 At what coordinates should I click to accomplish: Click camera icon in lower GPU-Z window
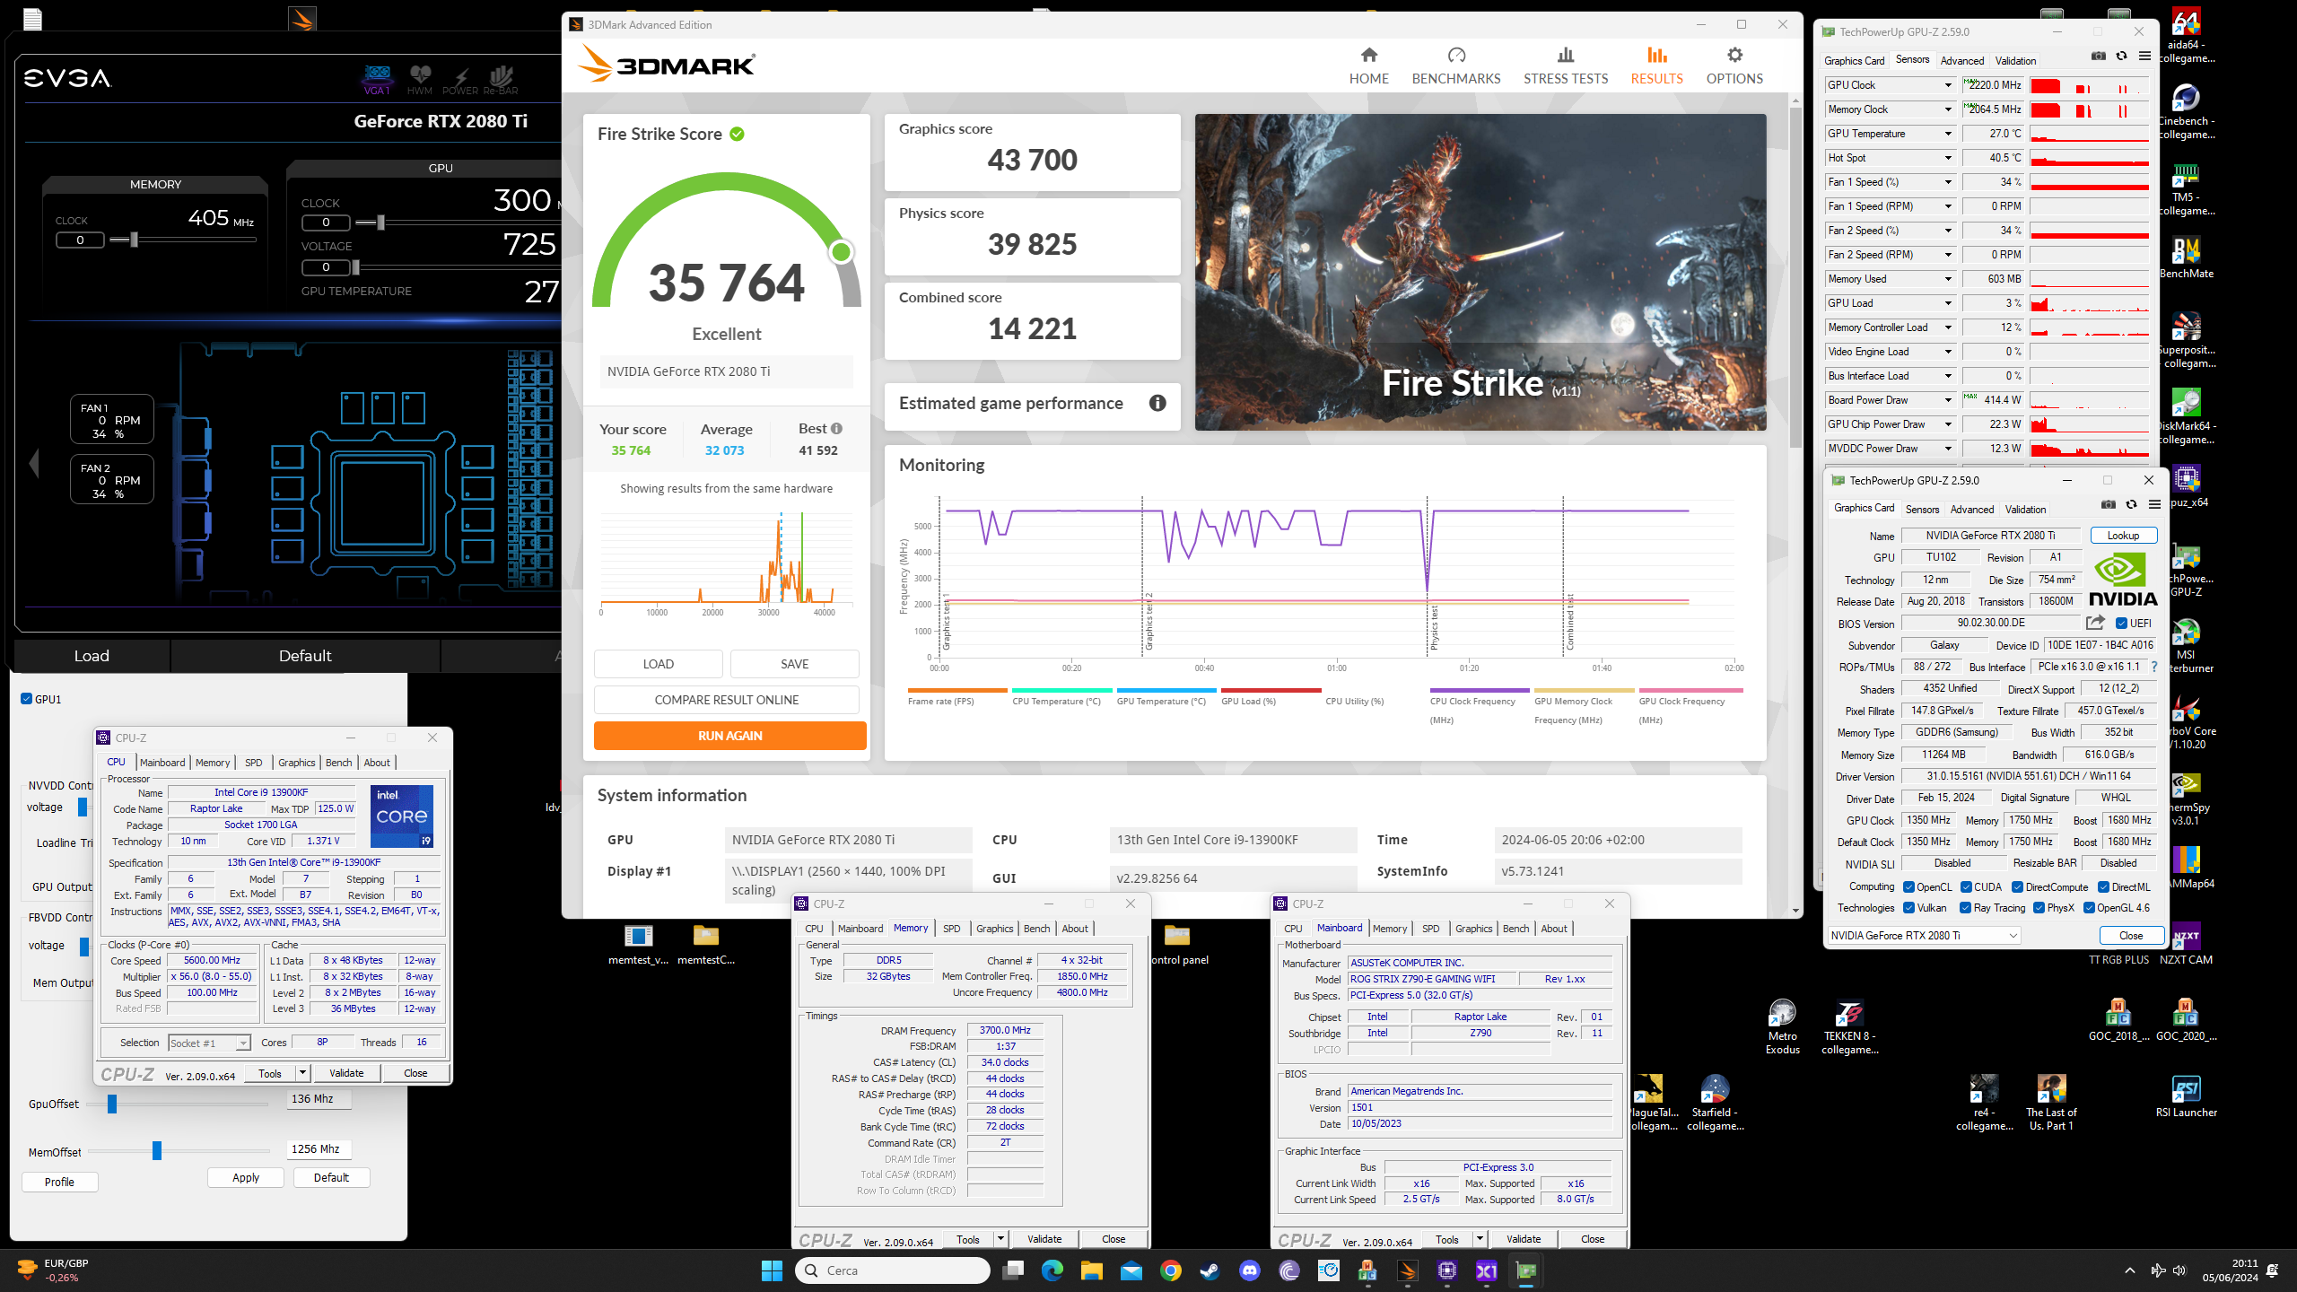click(x=2109, y=504)
